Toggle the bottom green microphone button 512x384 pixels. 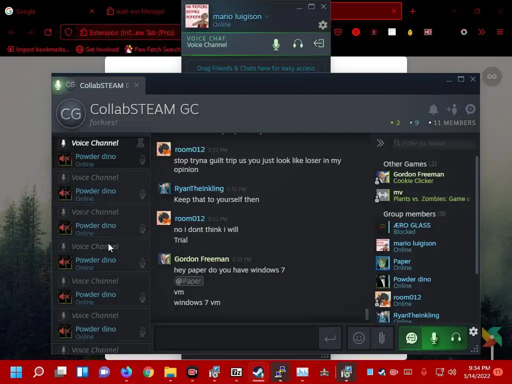pyautogui.click(x=433, y=338)
